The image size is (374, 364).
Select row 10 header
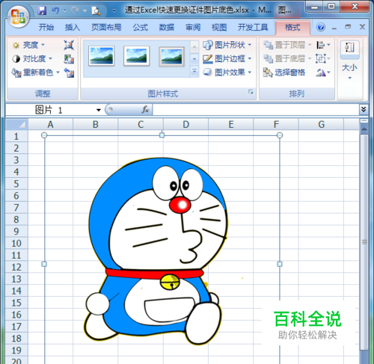[16, 243]
